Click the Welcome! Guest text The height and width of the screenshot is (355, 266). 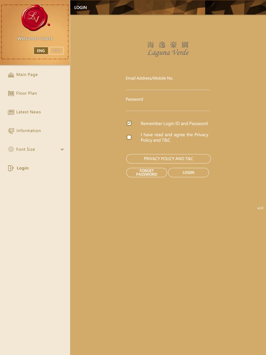[35, 38]
